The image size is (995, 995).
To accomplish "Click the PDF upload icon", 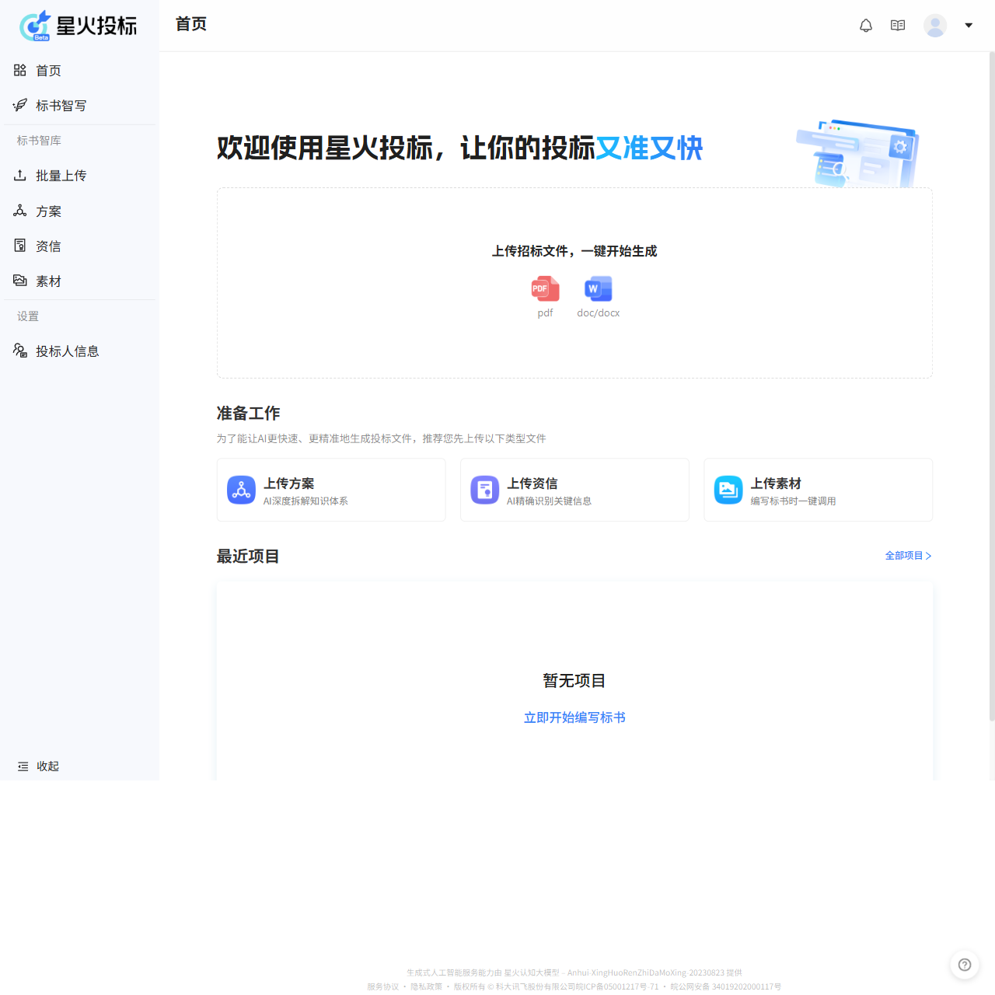I will 544,288.
